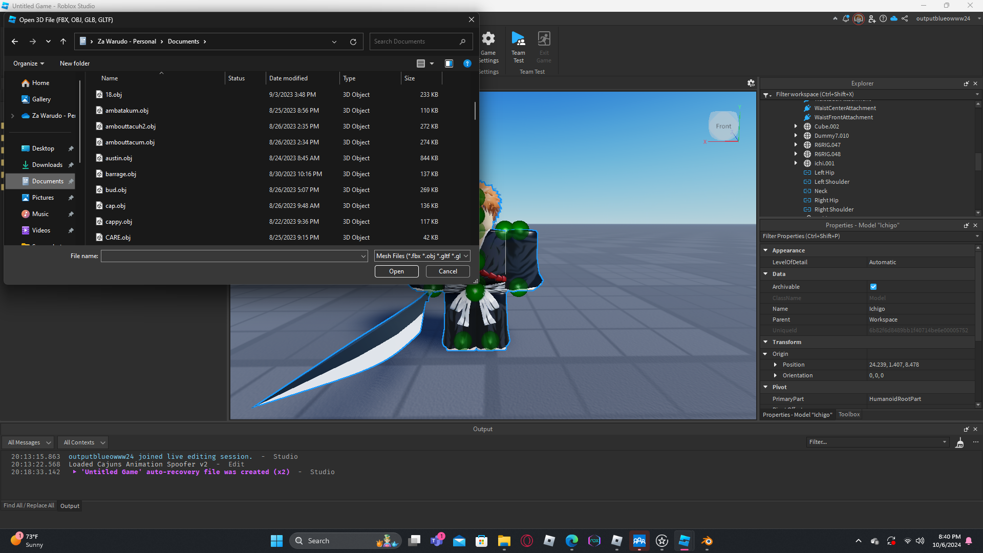Switch to Find All / Replace All tab
983x553 pixels.
click(29, 505)
